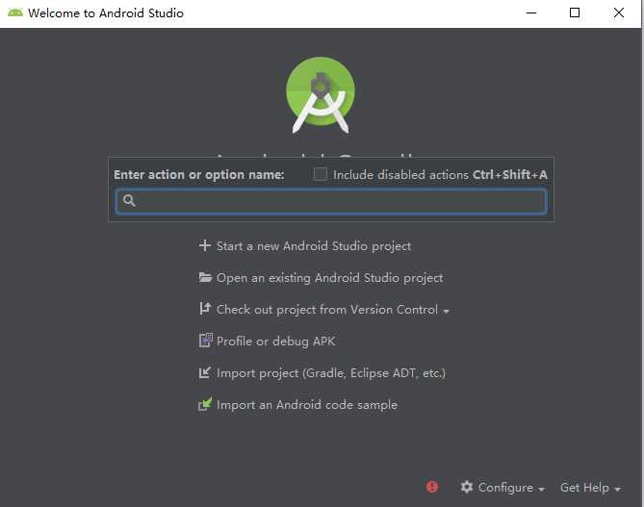Maximize the Welcome to Android Studio window

(575, 13)
